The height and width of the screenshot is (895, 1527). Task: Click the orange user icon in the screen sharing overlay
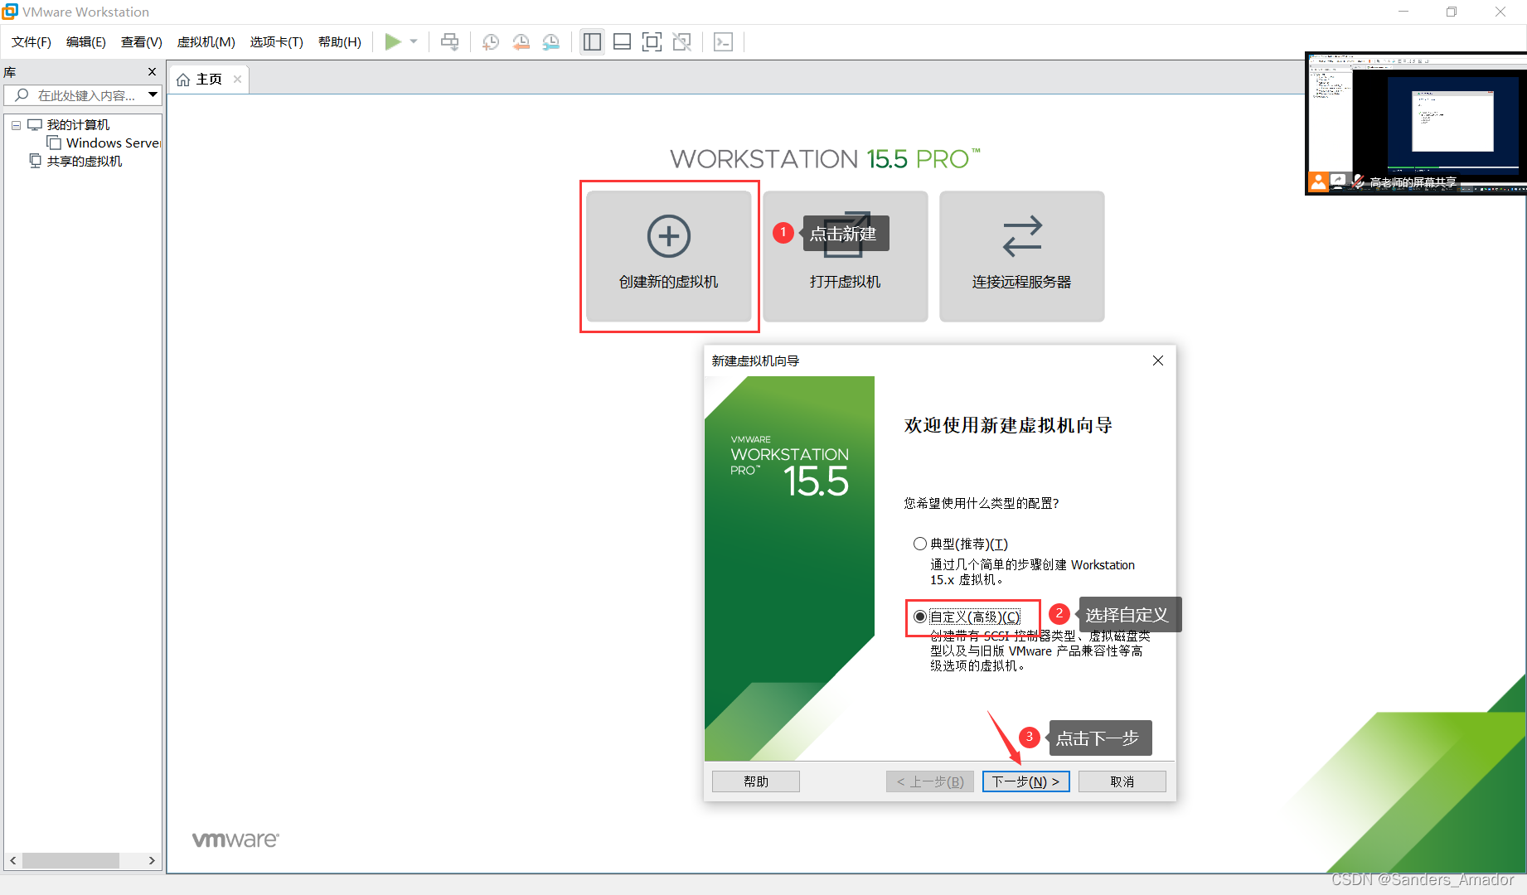tap(1318, 181)
